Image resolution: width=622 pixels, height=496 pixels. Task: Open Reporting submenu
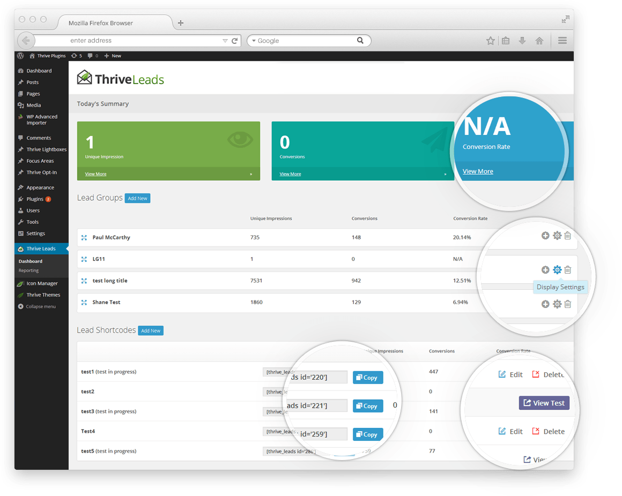tap(28, 270)
